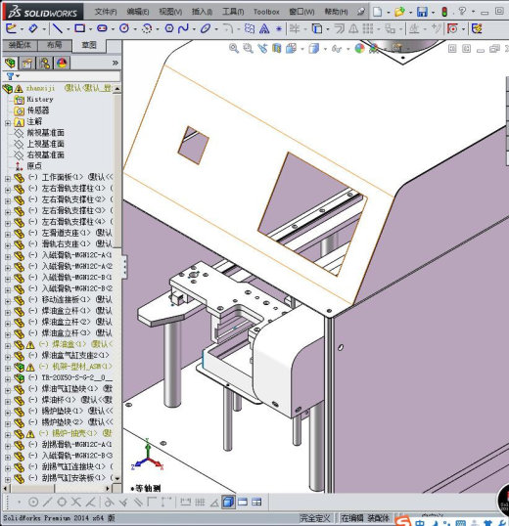Viewport: 509px width, 526px height.
Task: Click the Zoom to Fit magnifier
Action: [234, 49]
